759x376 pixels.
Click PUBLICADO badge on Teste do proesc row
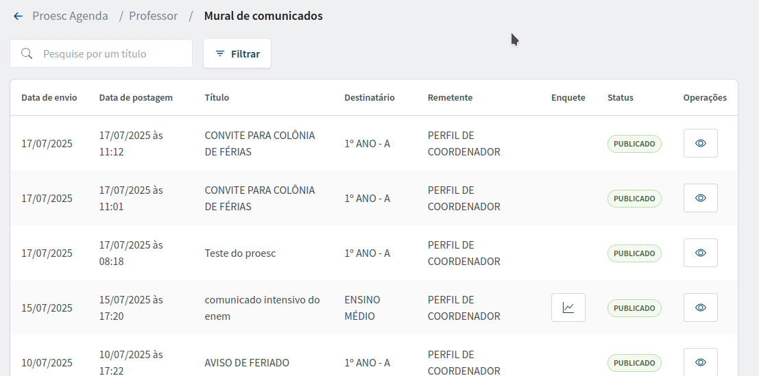[x=635, y=253]
